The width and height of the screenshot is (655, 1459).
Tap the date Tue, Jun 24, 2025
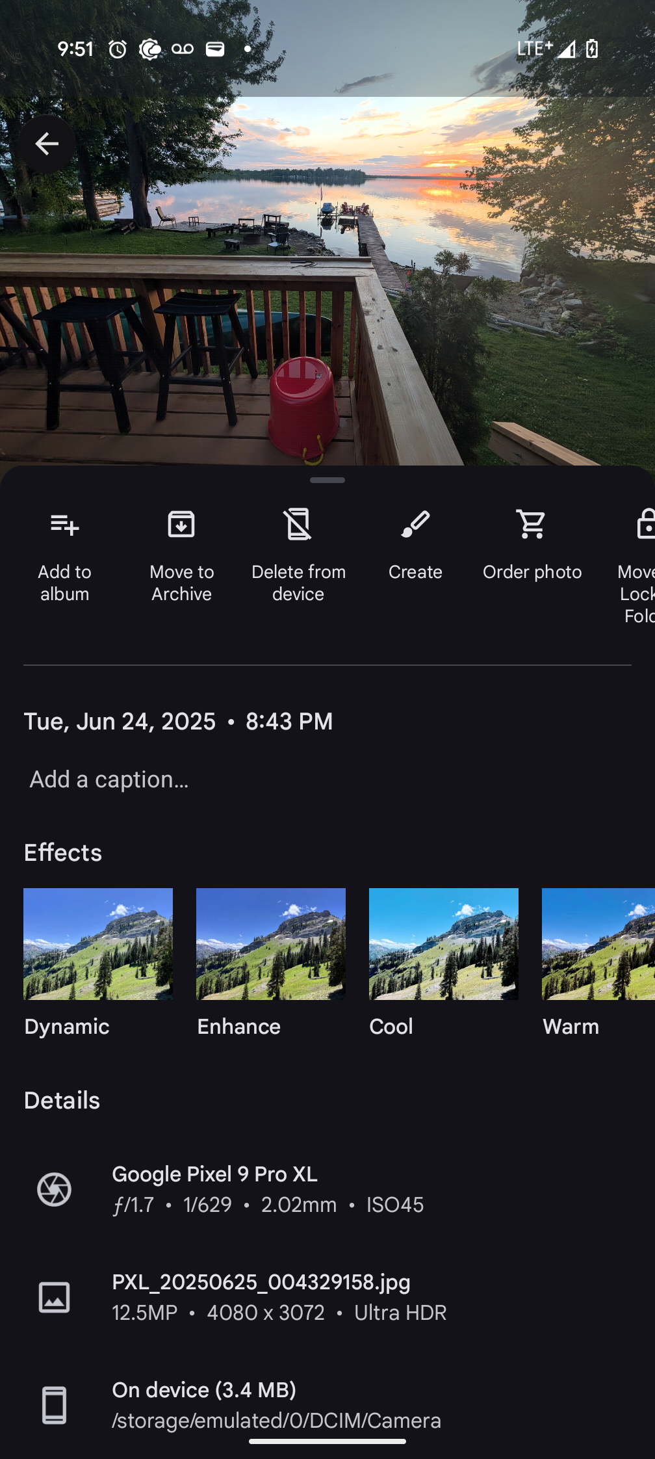tap(120, 722)
